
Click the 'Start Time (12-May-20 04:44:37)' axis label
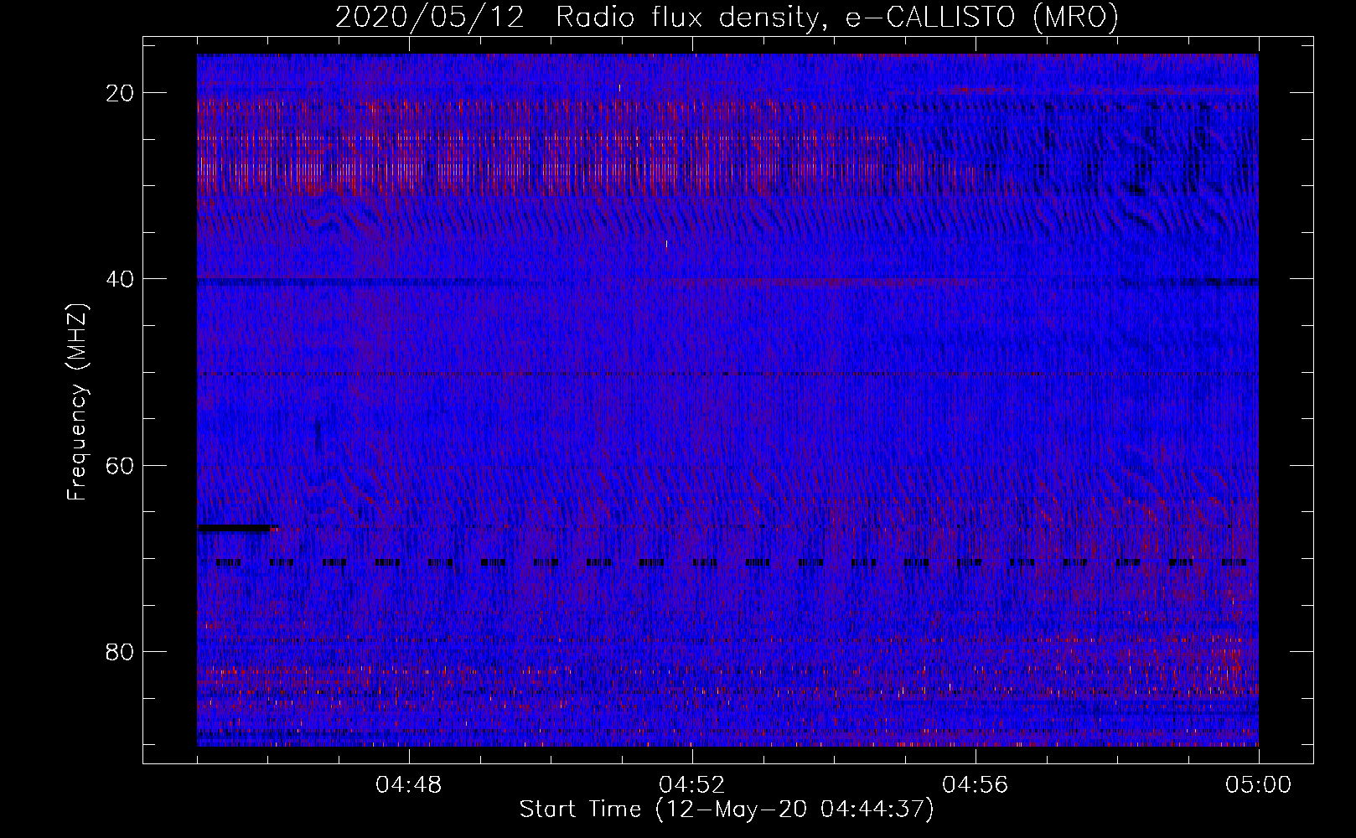click(727, 810)
